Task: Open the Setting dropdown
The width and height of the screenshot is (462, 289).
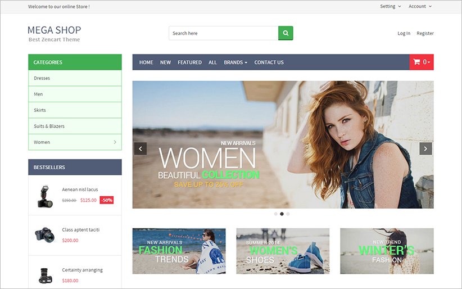Action: (391, 6)
